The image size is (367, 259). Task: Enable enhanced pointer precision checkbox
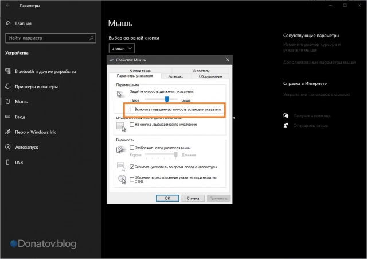coord(132,109)
